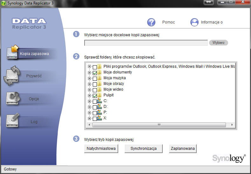Select the Moje dokumenty tree label
251x174 pixels.
coord(118,72)
